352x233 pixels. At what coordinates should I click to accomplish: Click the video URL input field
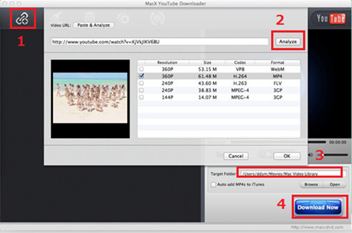(160, 42)
